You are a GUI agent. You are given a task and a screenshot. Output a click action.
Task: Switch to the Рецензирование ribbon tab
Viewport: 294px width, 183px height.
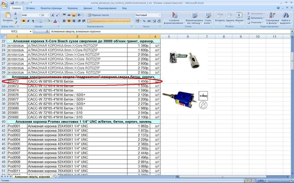coord(107,8)
